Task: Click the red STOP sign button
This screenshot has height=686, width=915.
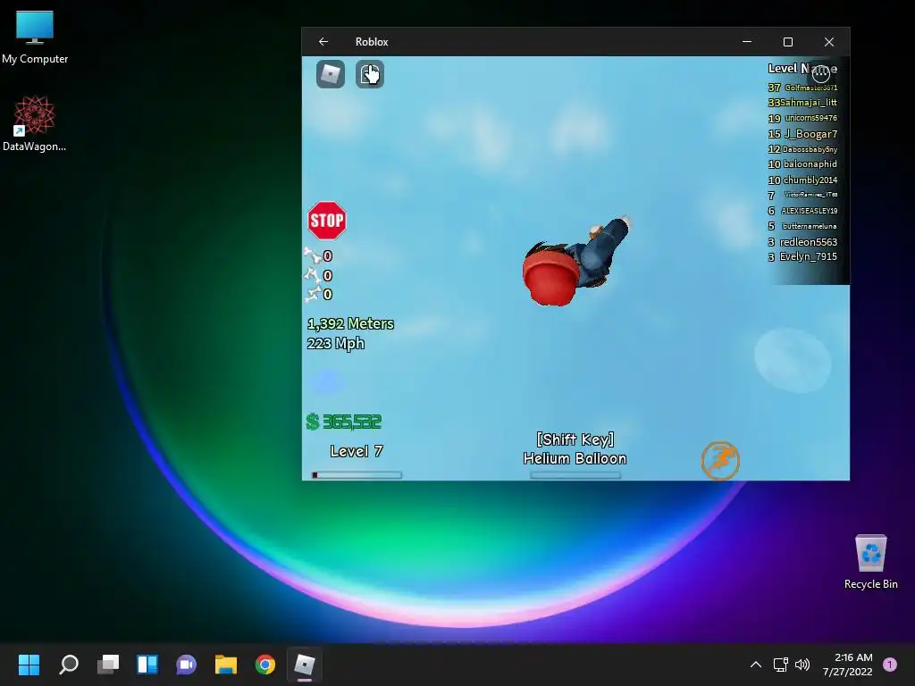Action: click(327, 221)
